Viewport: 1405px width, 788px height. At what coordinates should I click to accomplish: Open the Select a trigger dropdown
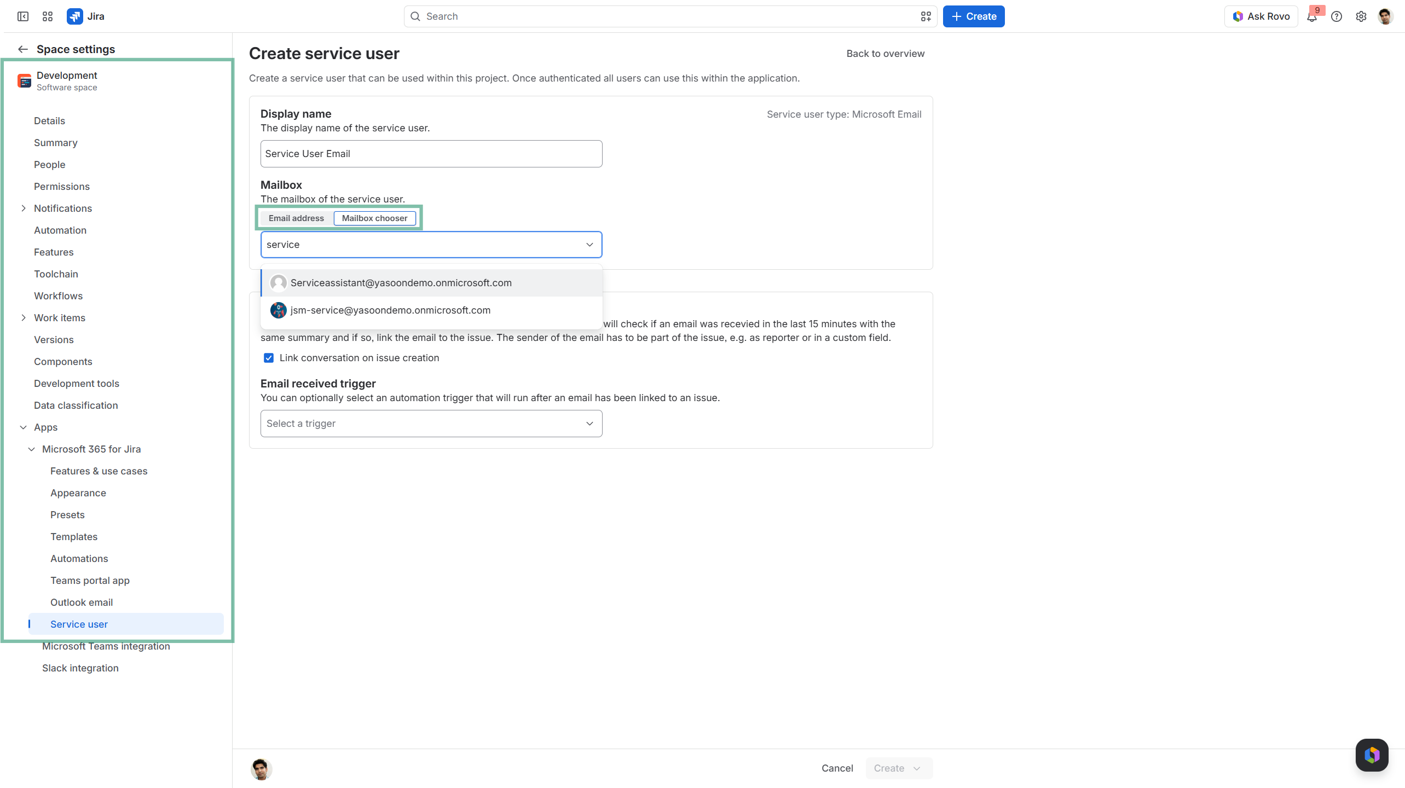(x=431, y=424)
